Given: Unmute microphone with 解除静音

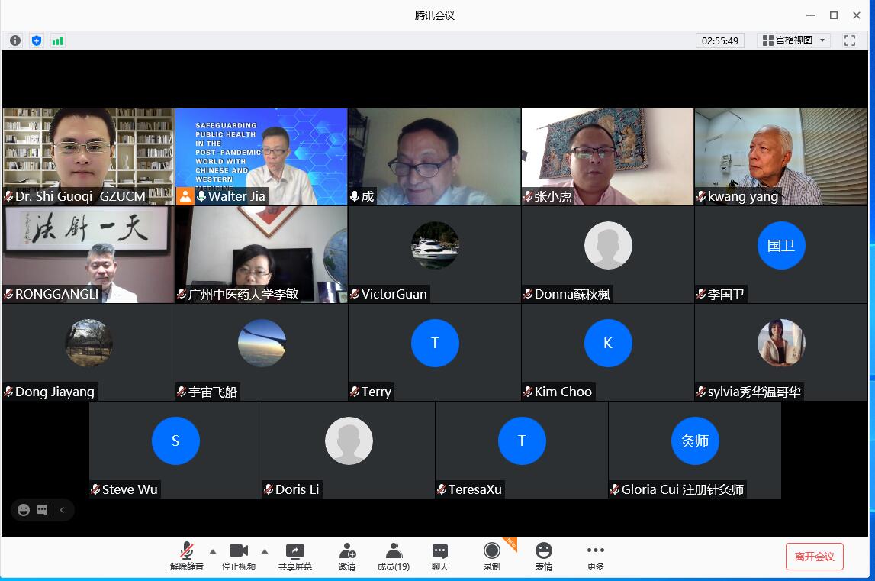Looking at the screenshot, I should tap(186, 557).
